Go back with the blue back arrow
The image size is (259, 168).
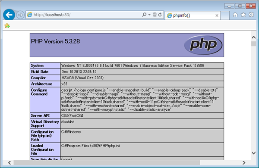pos(9,15)
